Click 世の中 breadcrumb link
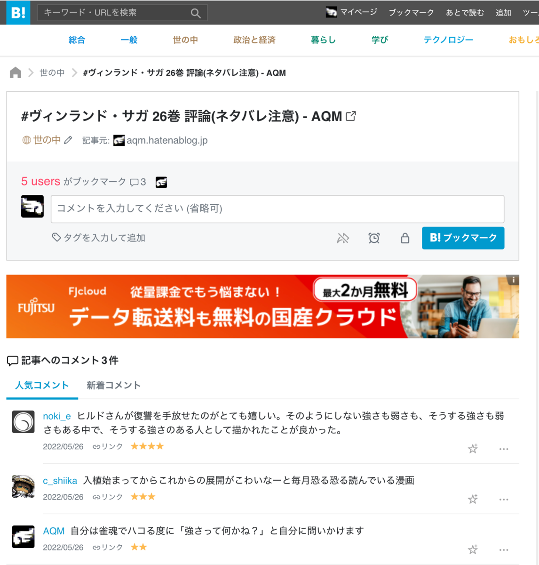539x565 pixels. pyautogui.click(x=52, y=73)
